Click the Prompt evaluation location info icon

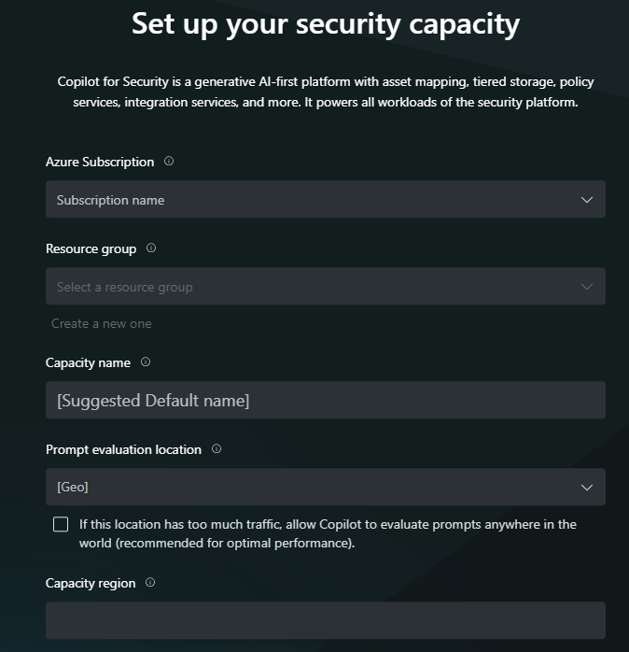coord(217,449)
